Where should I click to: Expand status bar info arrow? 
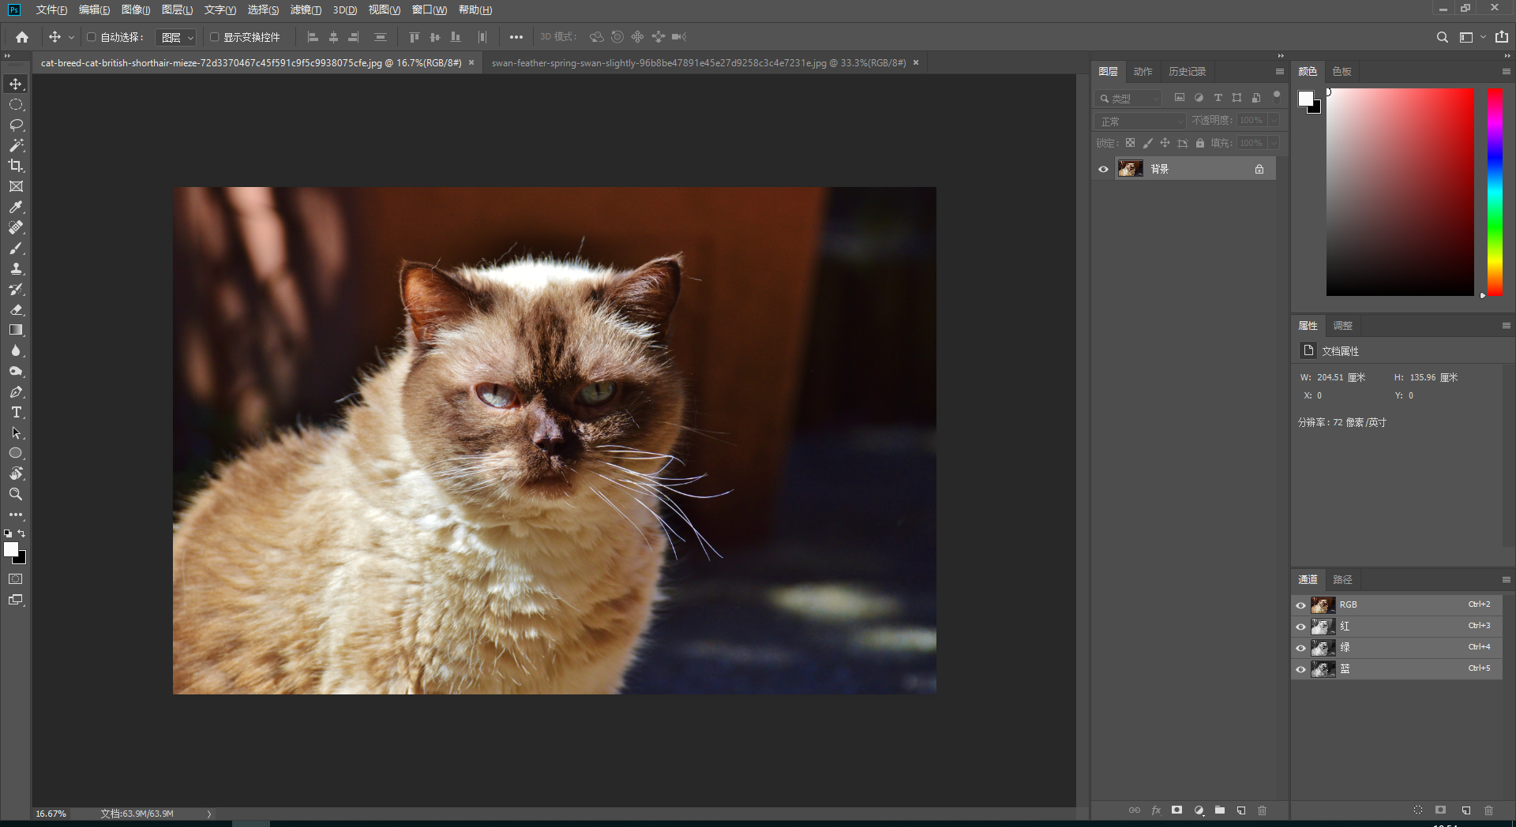click(x=209, y=814)
